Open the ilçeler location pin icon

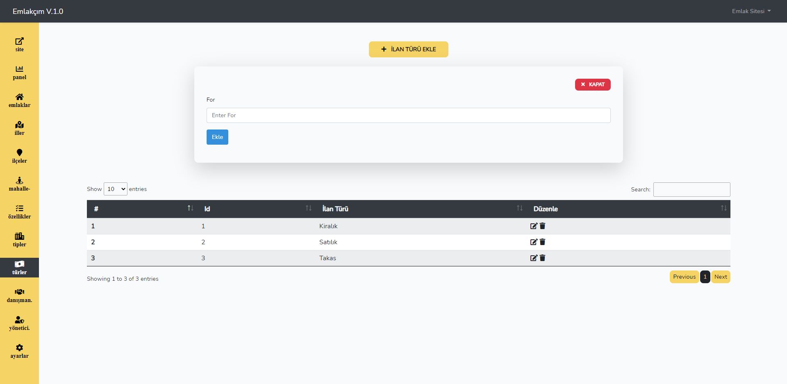click(19, 152)
